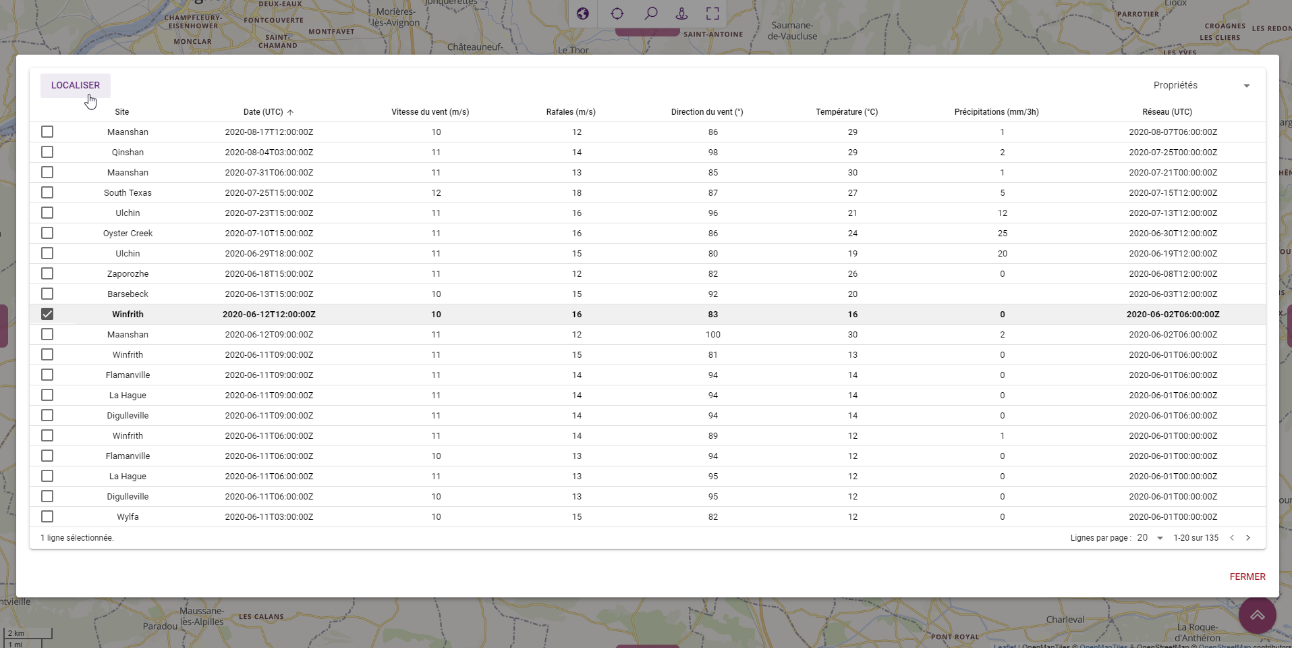Select the Wylfa row checkbox
The height and width of the screenshot is (648, 1292).
pyautogui.click(x=47, y=516)
